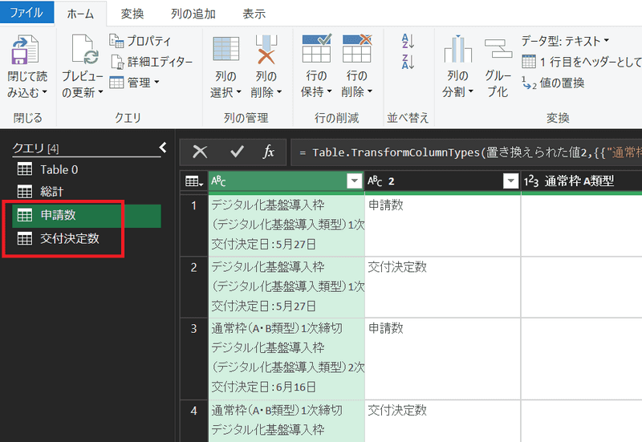642x442 pixels.
Task: Click the プレビューの更新 refresh icon
Action: pyautogui.click(x=83, y=51)
